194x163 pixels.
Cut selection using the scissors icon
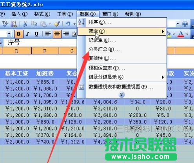25,24
